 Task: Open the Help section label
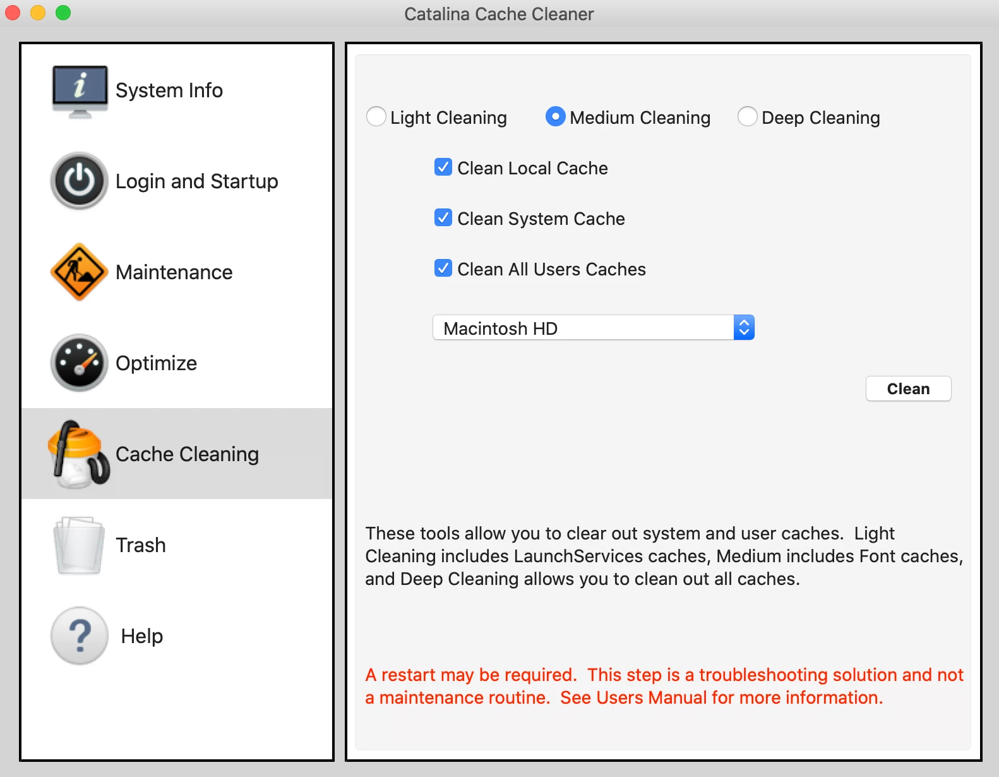pyautogui.click(x=142, y=636)
